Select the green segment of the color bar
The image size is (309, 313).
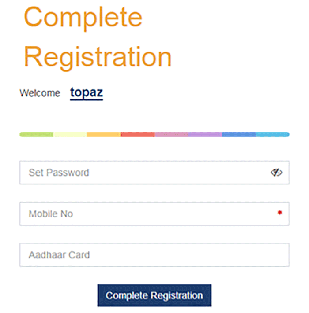point(37,135)
